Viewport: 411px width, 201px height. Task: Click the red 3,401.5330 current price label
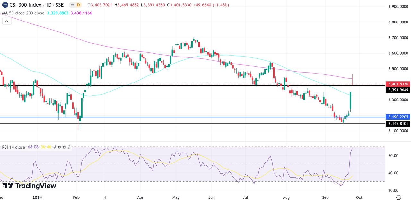tap(398, 84)
